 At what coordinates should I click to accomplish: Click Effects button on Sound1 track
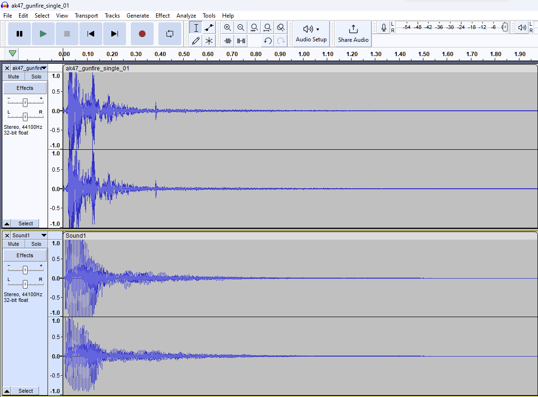pyautogui.click(x=25, y=255)
